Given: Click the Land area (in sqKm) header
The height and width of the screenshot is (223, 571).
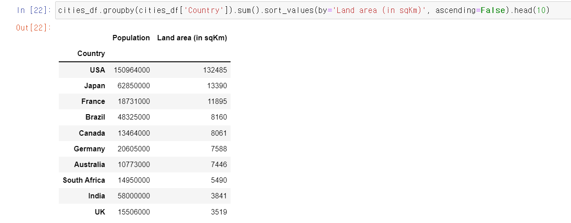Looking at the screenshot, I should click(192, 38).
